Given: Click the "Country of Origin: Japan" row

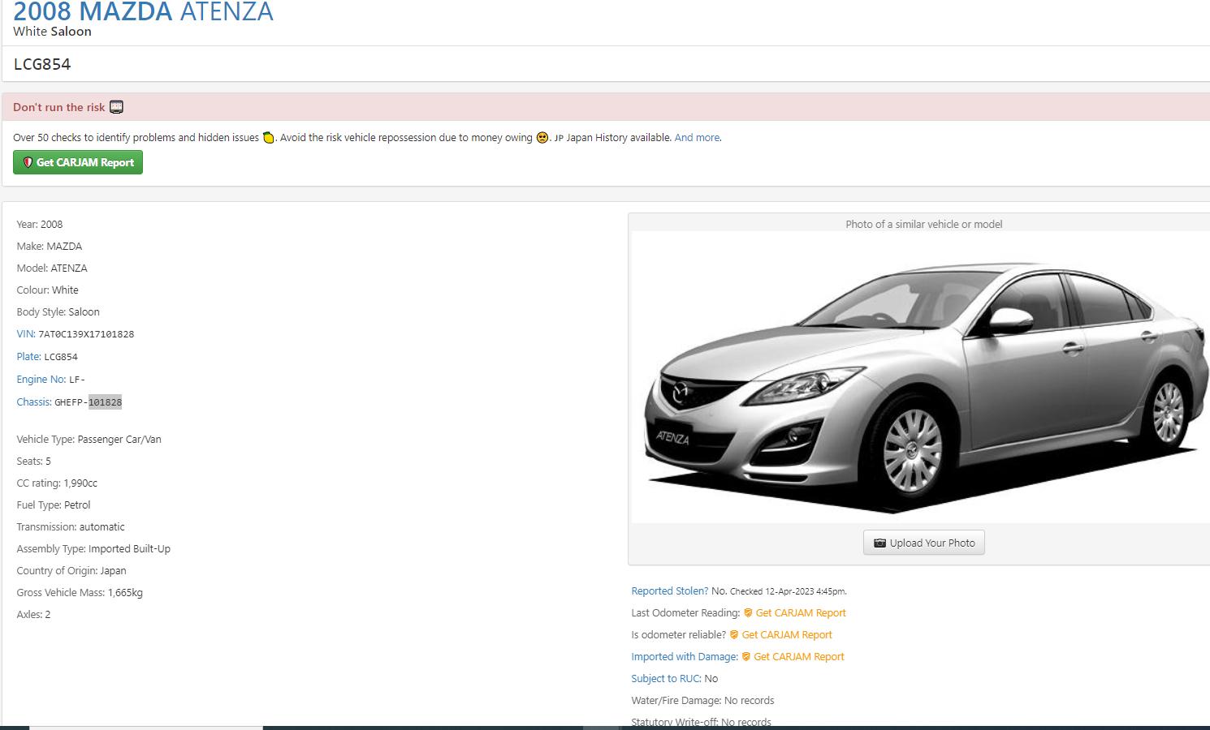Looking at the screenshot, I should (x=71, y=570).
